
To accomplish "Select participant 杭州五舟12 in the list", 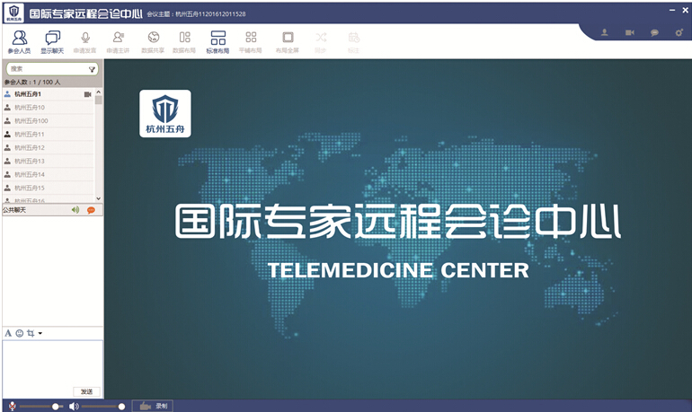I will coord(30,147).
